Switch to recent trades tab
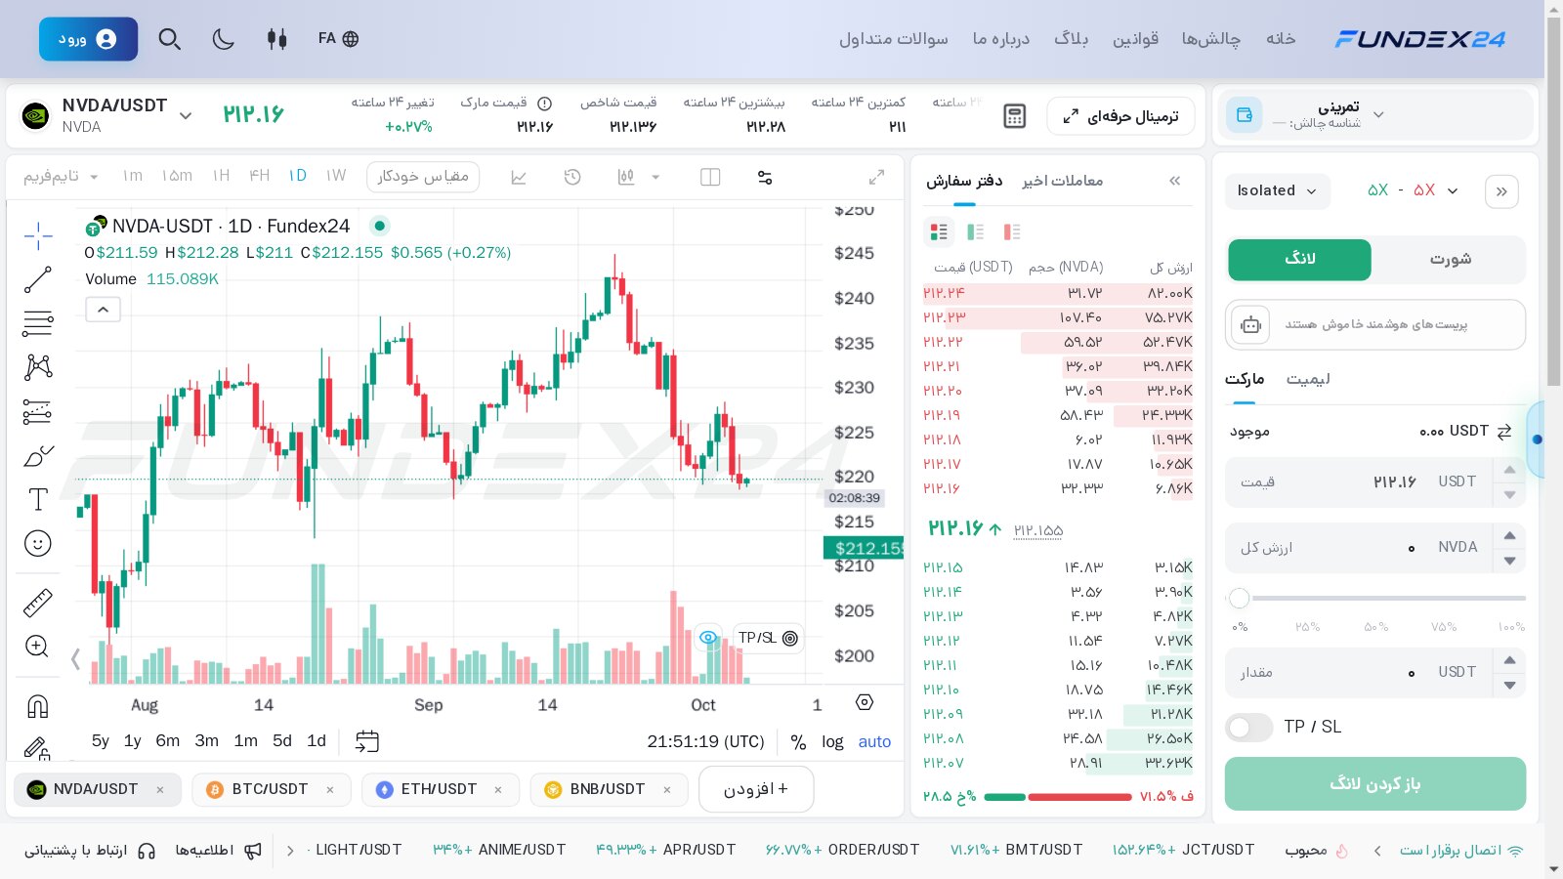Viewport: 1563px width, 879px height. [x=1063, y=181]
